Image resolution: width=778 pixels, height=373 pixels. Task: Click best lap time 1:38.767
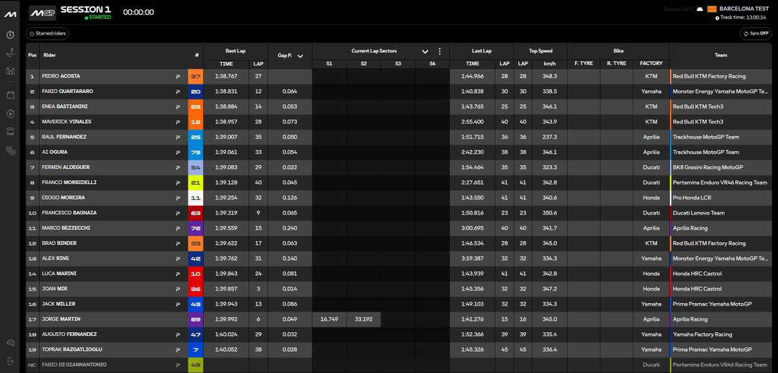click(x=226, y=76)
